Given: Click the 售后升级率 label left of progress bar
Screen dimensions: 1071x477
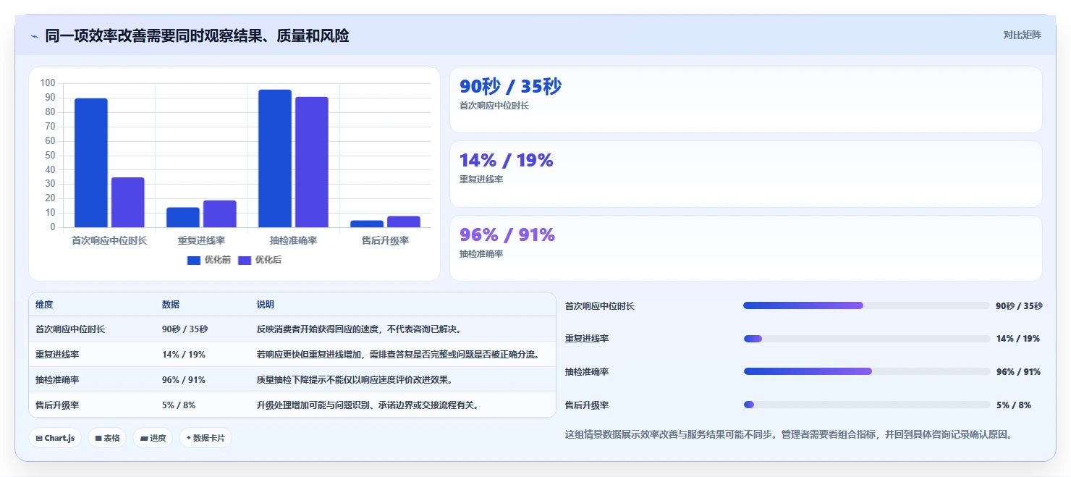Looking at the screenshot, I should (x=587, y=405).
